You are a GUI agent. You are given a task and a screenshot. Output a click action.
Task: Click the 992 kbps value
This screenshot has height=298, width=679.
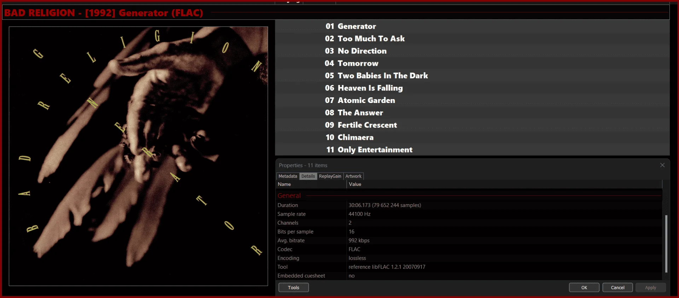[x=359, y=241]
